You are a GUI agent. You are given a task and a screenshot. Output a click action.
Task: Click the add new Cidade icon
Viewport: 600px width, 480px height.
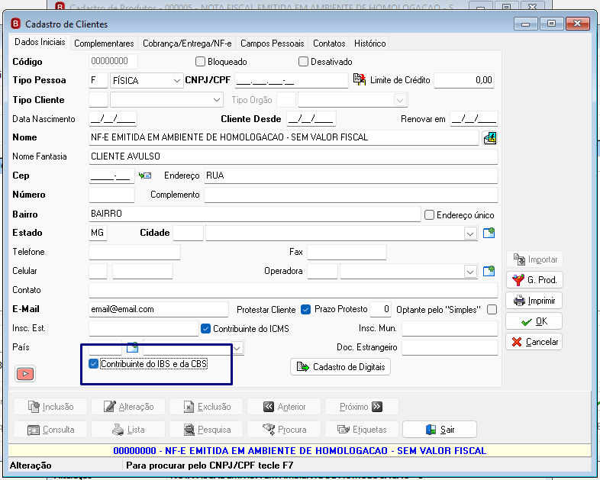point(489,233)
